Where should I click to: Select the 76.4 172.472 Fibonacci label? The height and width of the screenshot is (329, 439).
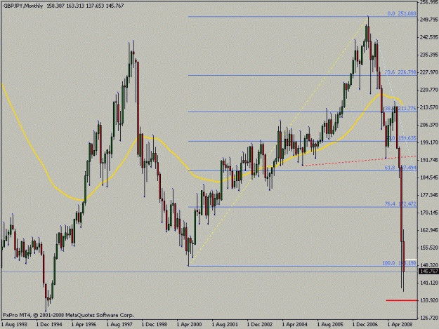coord(400,203)
